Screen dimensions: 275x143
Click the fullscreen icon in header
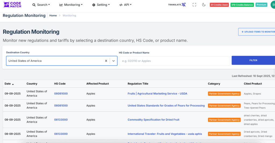pos(194,5)
